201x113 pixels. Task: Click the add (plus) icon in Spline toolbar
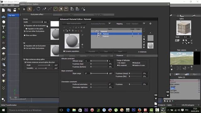(78, 9)
